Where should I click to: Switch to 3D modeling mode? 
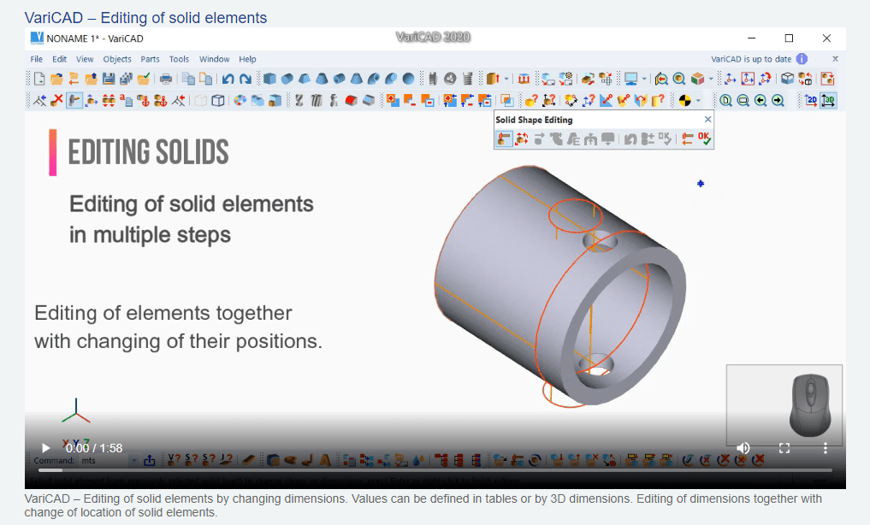[x=828, y=100]
